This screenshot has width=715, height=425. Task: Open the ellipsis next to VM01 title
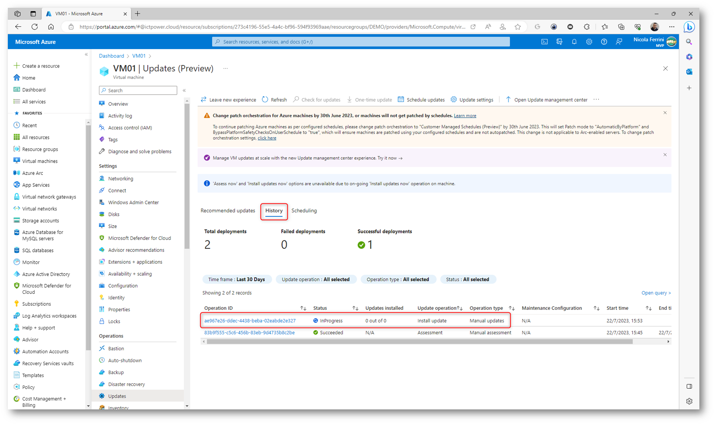coord(225,68)
